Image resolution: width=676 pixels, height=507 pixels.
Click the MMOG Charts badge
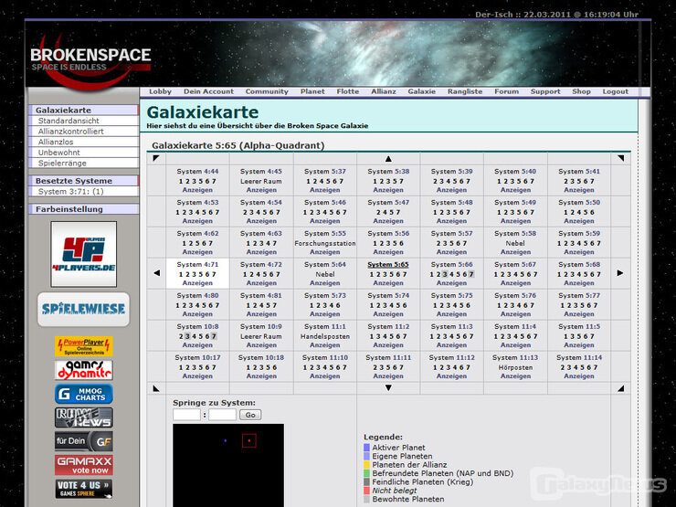pos(84,394)
